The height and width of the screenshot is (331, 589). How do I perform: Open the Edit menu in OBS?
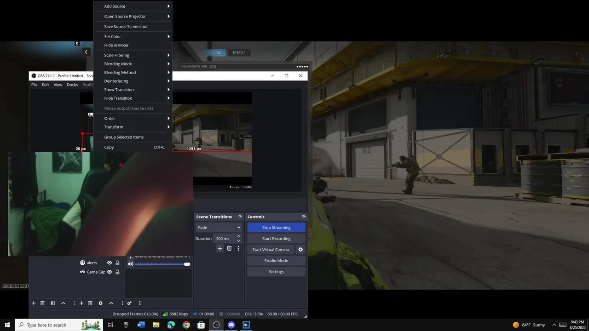click(x=46, y=85)
